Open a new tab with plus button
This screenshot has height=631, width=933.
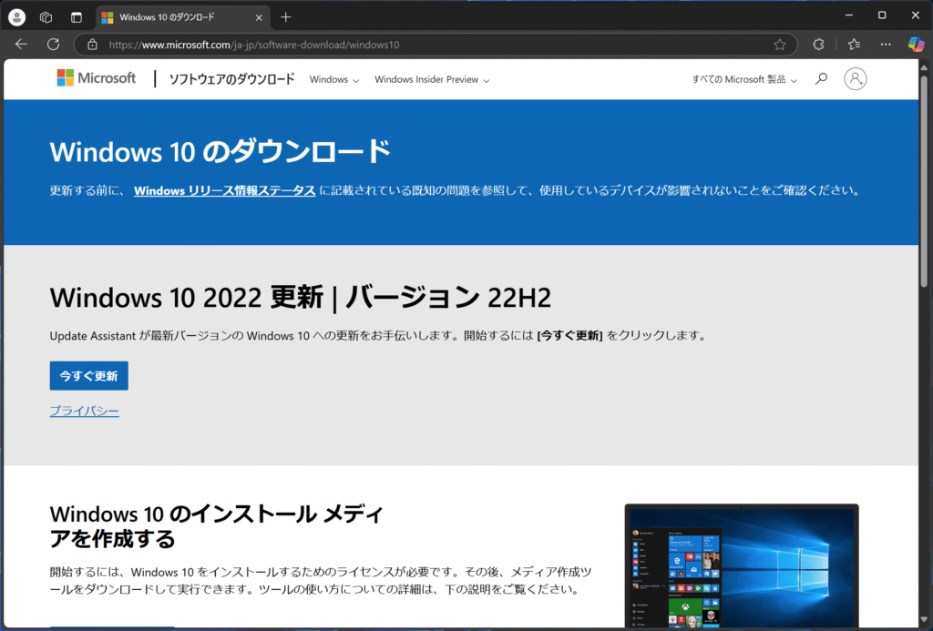[x=285, y=17]
